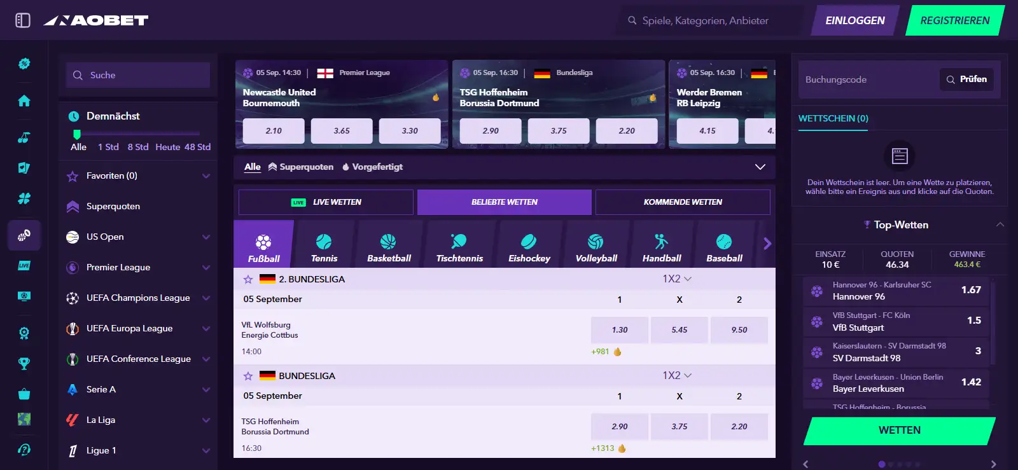The width and height of the screenshot is (1018, 470).
Task: Click the green world map icon in sidebar
Action: click(x=24, y=419)
